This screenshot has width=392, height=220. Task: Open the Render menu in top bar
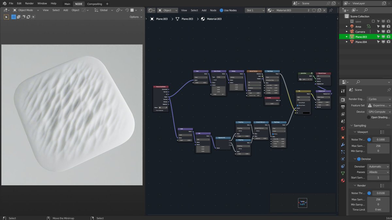(x=29, y=3)
